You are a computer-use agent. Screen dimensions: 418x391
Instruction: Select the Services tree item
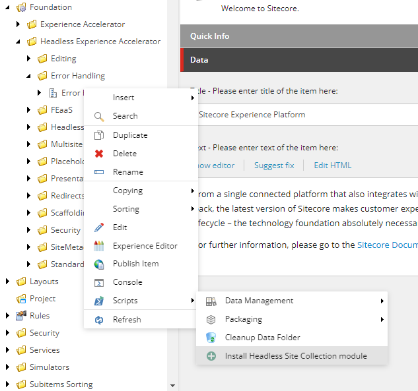tap(44, 350)
